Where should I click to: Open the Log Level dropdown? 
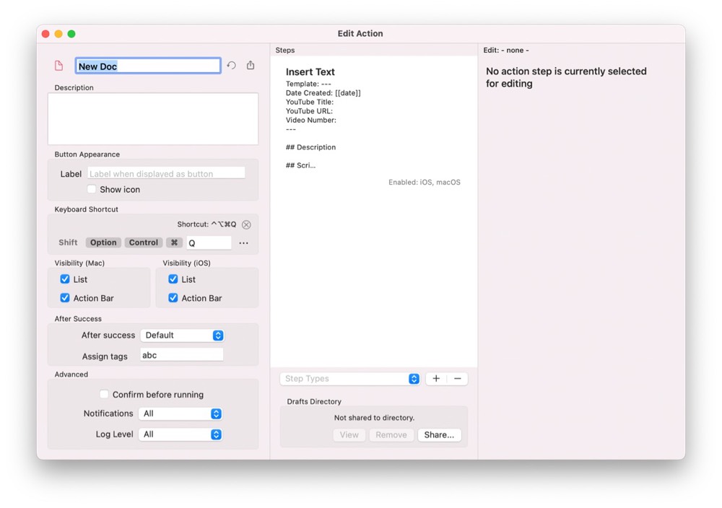[x=180, y=434]
